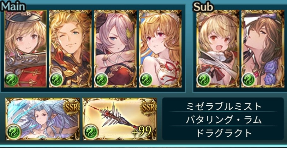This screenshot has height=148, width=287.
Task: Select the gunner girl main character portrait
Action: (x=26, y=49)
